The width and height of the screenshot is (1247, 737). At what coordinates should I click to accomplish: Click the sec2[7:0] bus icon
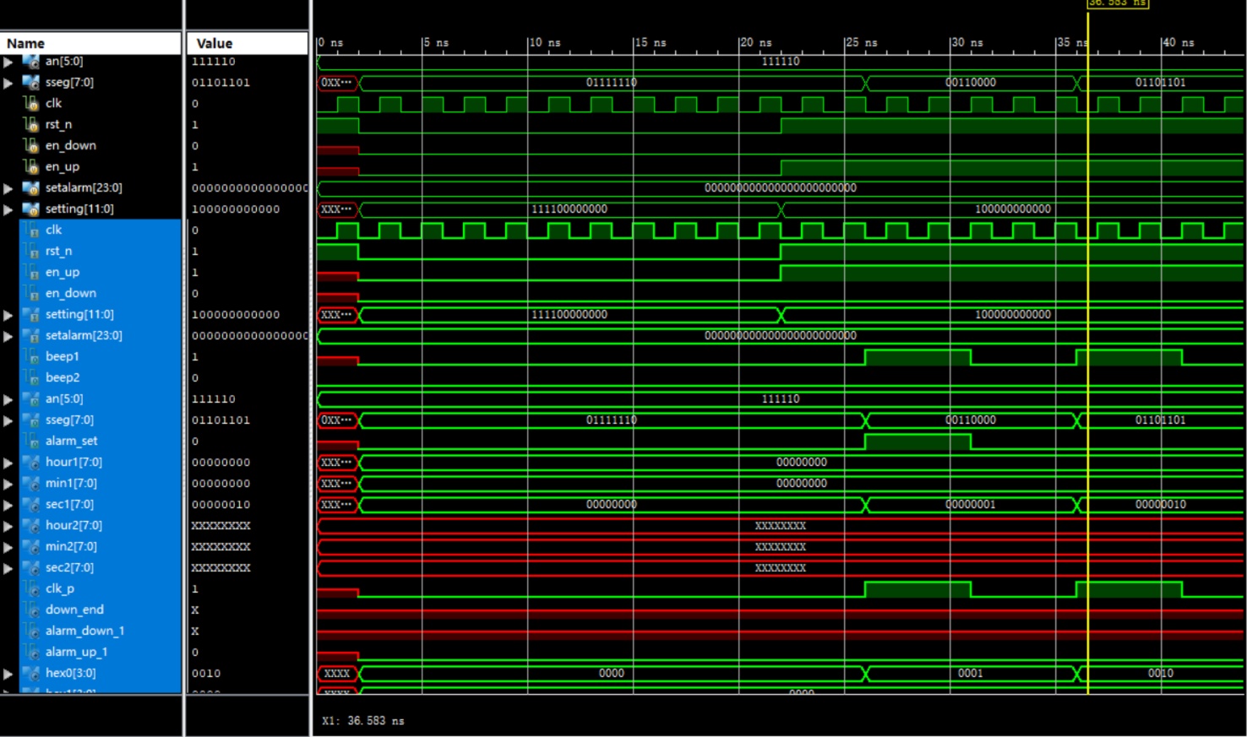(x=31, y=568)
